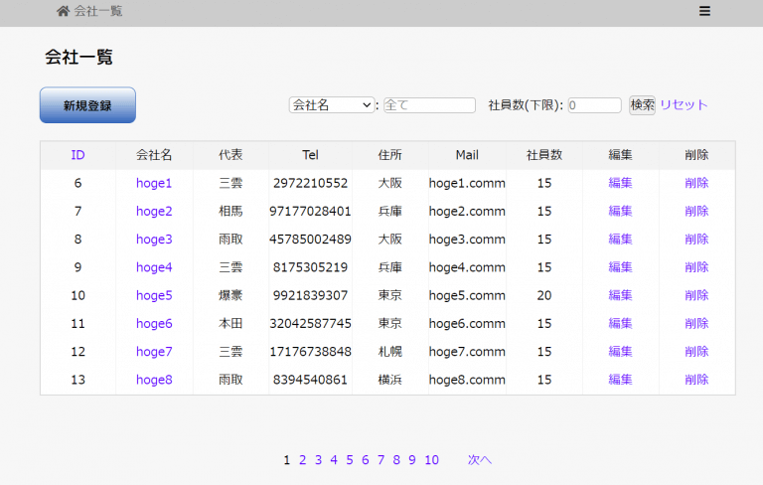Select the Tel cell 8394540861

(x=310, y=380)
